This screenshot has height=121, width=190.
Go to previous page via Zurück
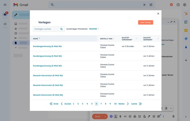click(66, 104)
